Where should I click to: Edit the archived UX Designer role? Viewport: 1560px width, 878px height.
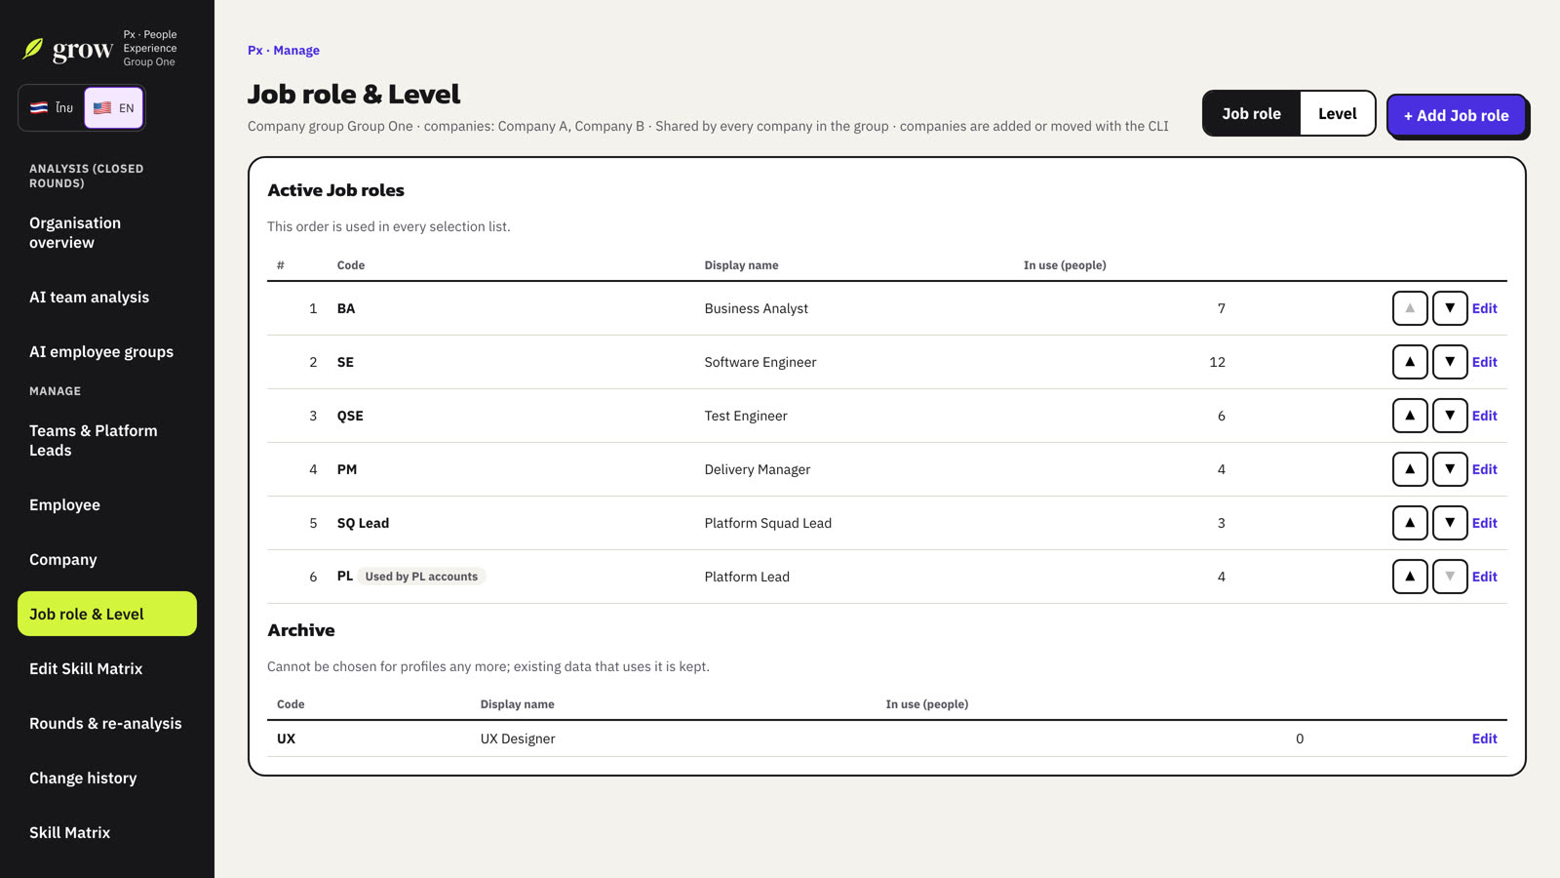coord(1484,738)
